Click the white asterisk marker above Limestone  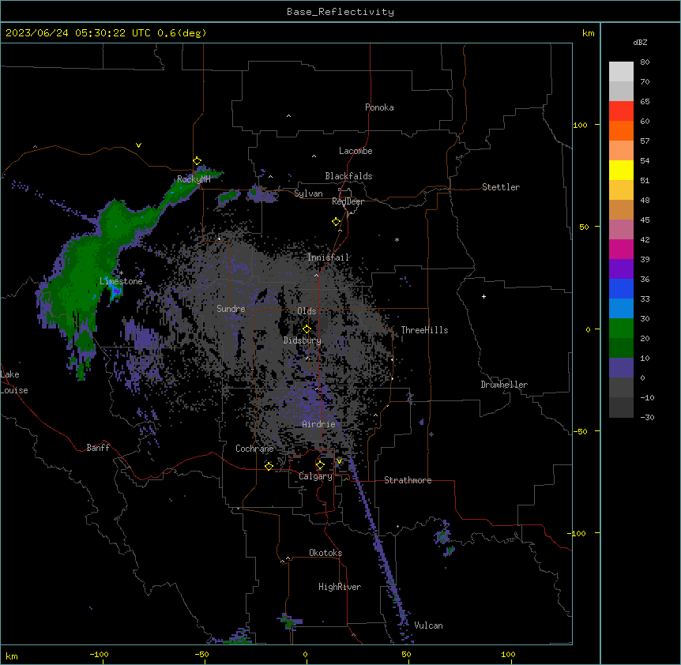tap(121, 273)
